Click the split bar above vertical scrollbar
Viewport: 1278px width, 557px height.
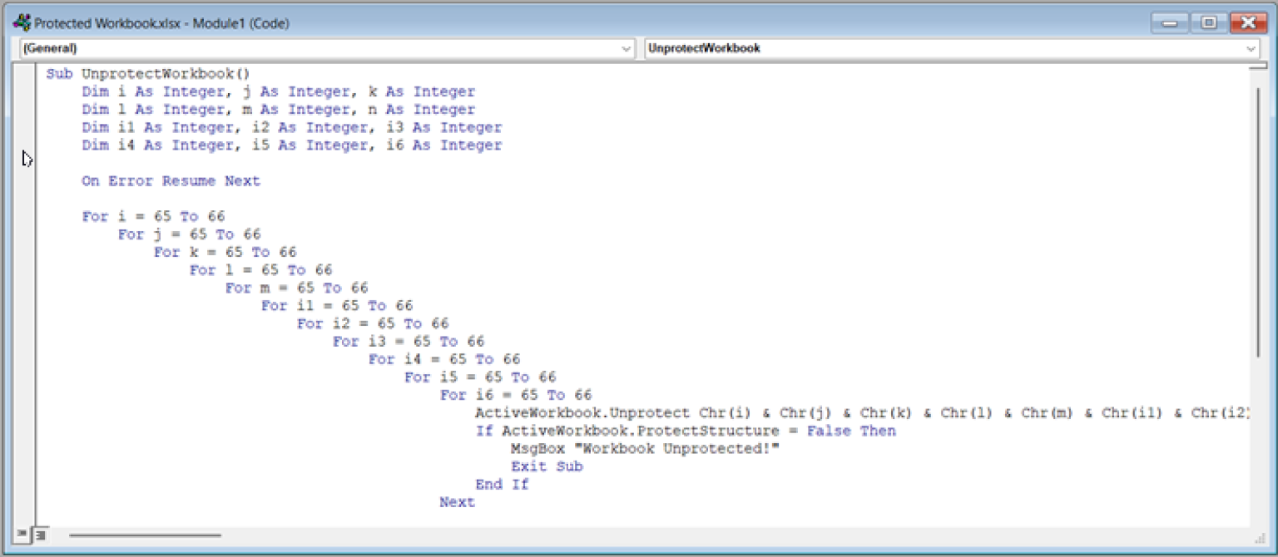(x=1258, y=66)
